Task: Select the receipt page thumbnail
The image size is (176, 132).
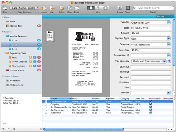Action: pyautogui.click(x=50, y=36)
